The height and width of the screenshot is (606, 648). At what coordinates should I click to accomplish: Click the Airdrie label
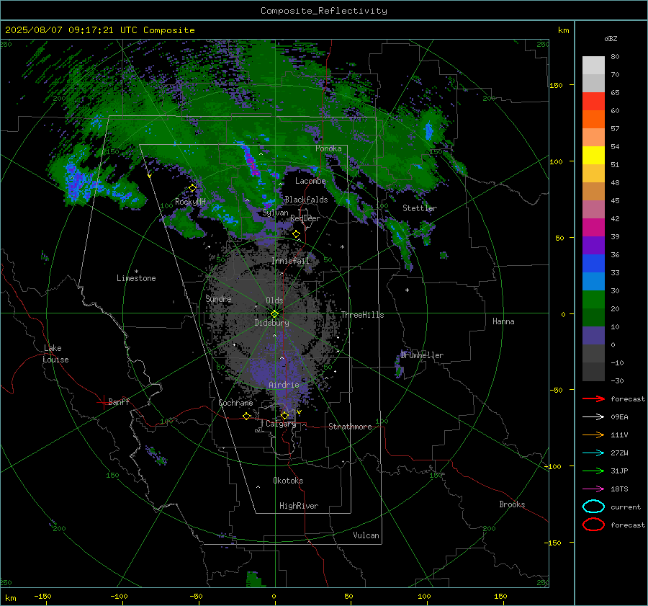click(284, 385)
